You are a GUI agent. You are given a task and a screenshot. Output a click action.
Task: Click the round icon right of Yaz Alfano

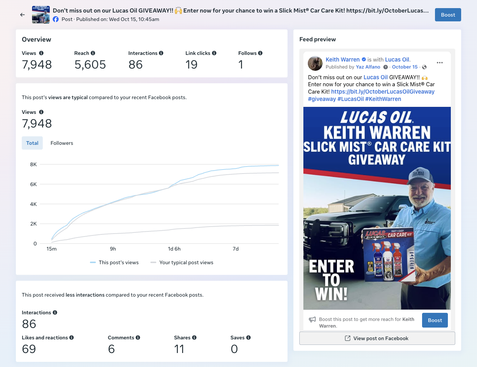(386, 67)
